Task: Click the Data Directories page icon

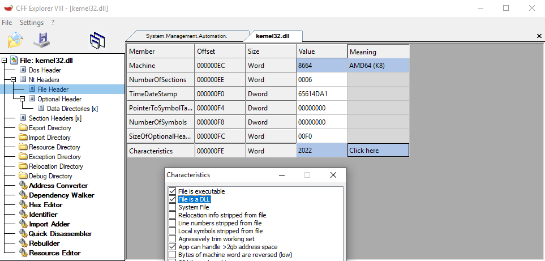Action: tap(41, 109)
